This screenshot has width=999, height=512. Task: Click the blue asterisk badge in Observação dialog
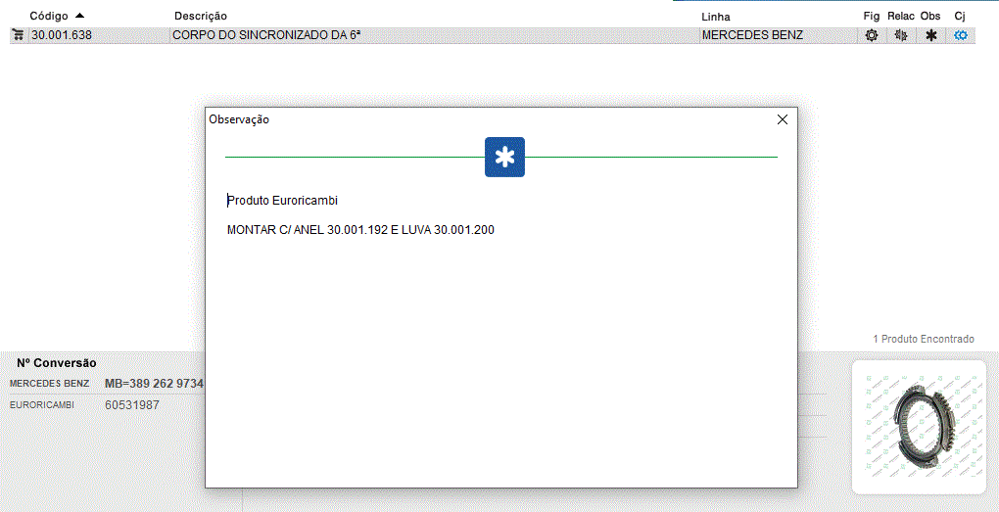504,158
